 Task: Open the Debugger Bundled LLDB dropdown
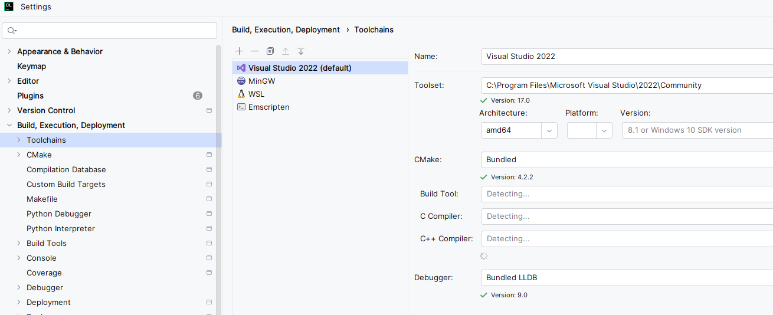click(627, 278)
